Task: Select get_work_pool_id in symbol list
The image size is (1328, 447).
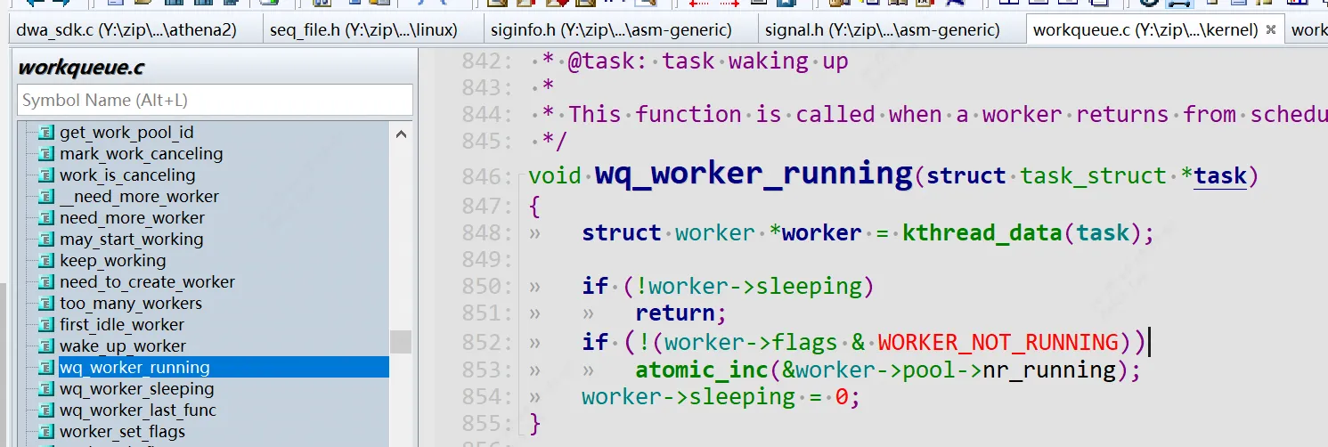Action: tap(126, 133)
